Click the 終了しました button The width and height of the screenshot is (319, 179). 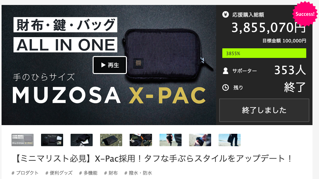[x=264, y=110]
